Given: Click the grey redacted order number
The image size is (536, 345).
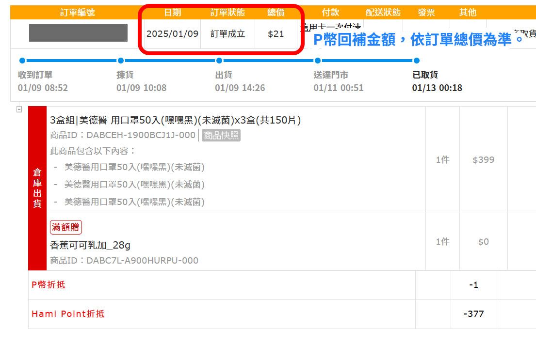Looking at the screenshot, I should pyautogui.click(x=78, y=33).
